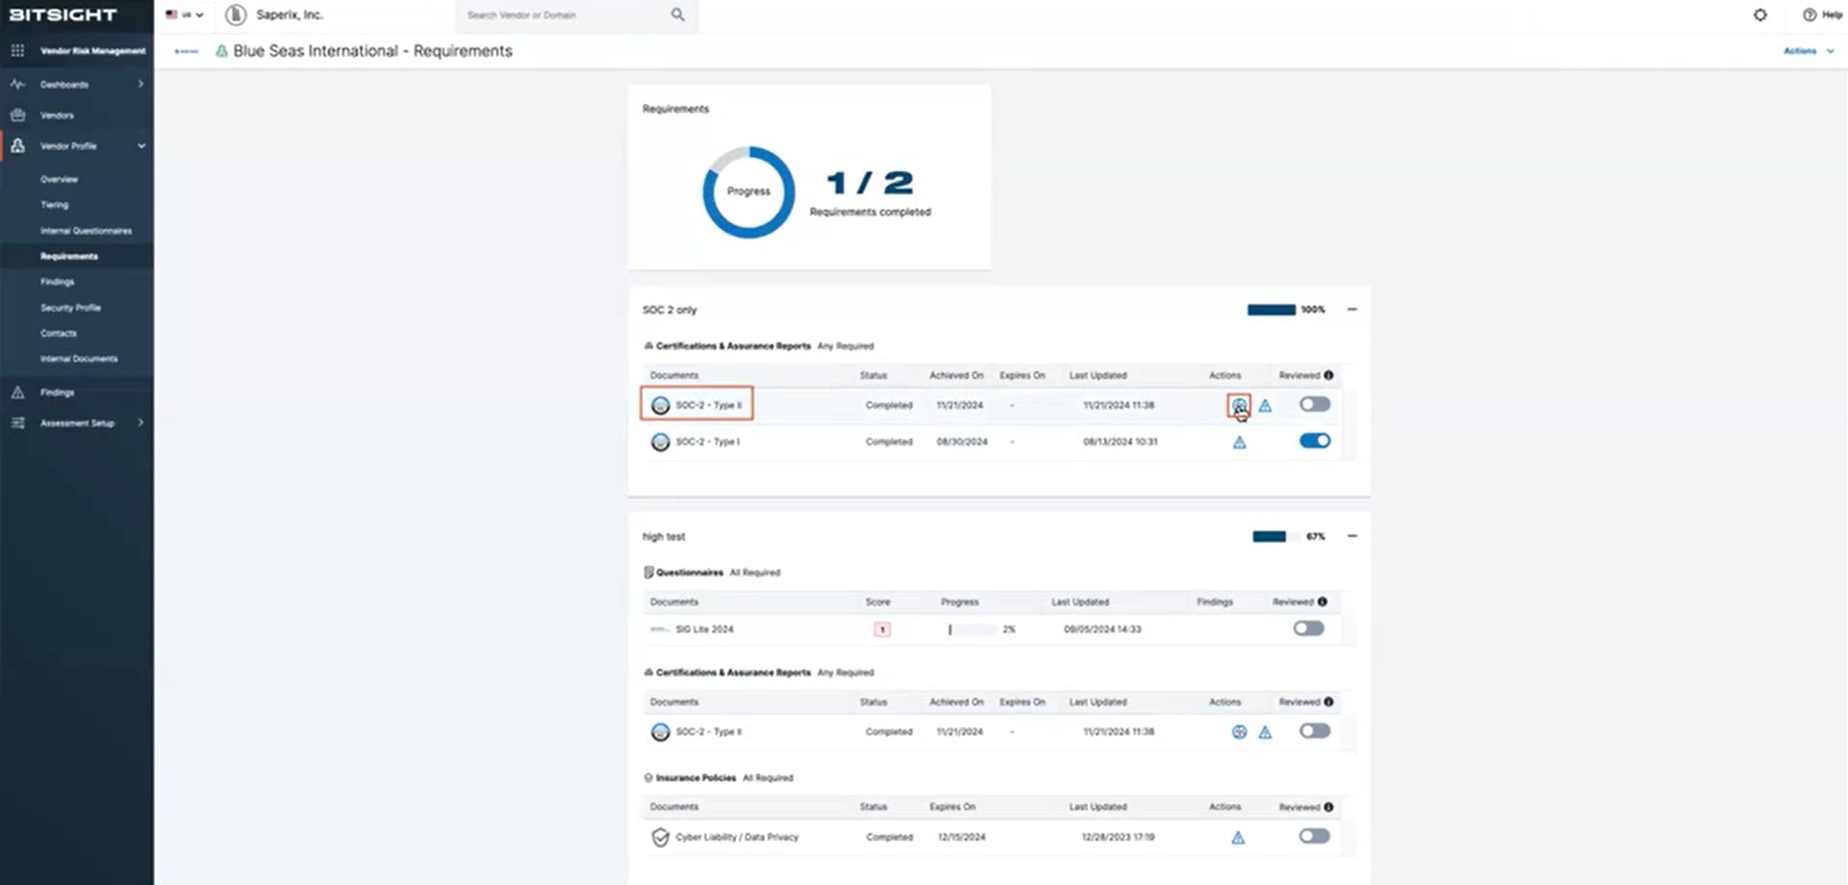Click the app grid icon in sidebar
Image resolution: width=1848 pixels, height=885 pixels.
[17, 50]
